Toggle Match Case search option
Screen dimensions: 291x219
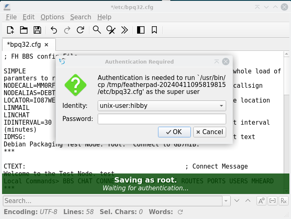pos(261,201)
